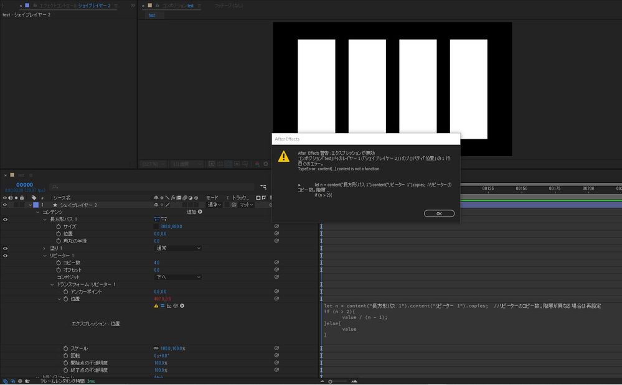Open the track マット dropdown

(247, 205)
